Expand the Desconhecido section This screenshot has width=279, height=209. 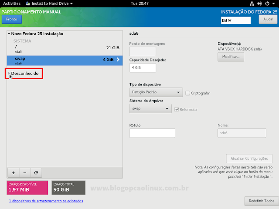pos(9,73)
